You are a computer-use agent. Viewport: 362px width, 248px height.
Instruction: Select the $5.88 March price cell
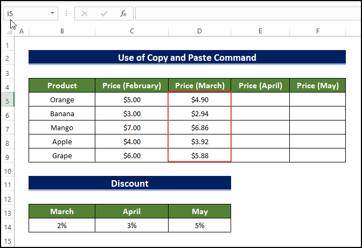[200, 155]
